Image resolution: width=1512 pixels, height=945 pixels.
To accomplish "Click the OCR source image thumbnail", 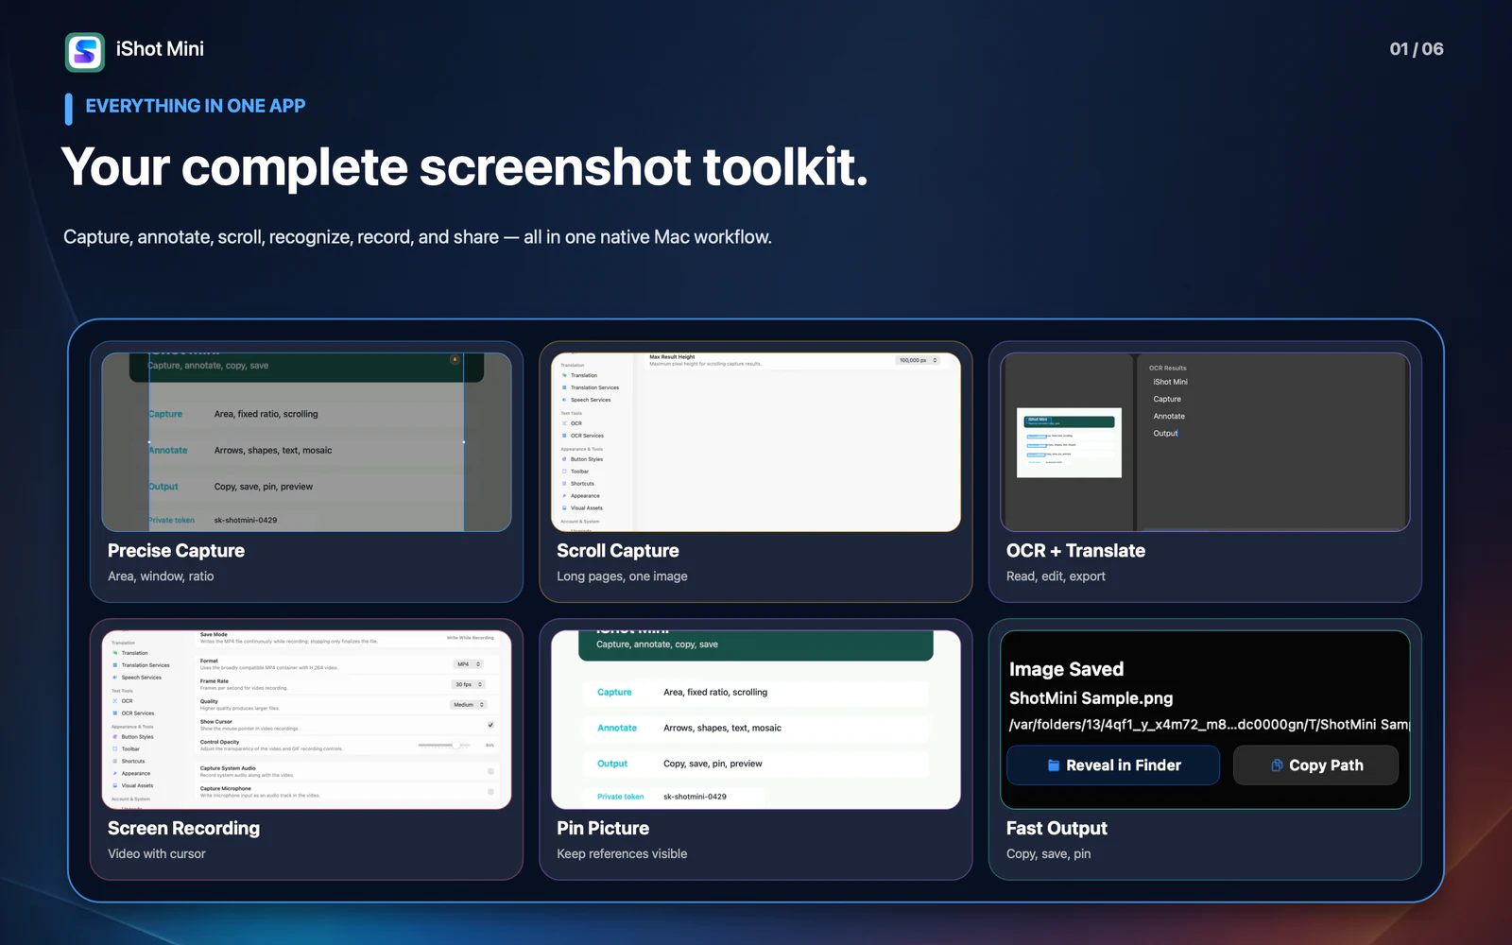I will pyautogui.click(x=1069, y=442).
